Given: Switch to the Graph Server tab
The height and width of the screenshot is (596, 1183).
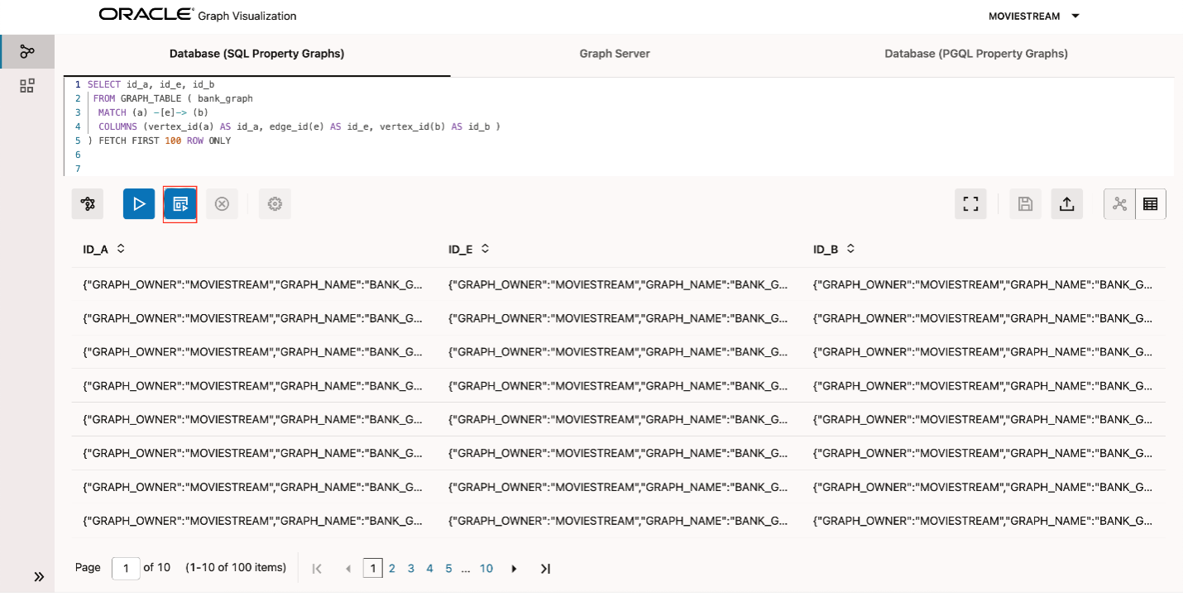Looking at the screenshot, I should tap(615, 54).
